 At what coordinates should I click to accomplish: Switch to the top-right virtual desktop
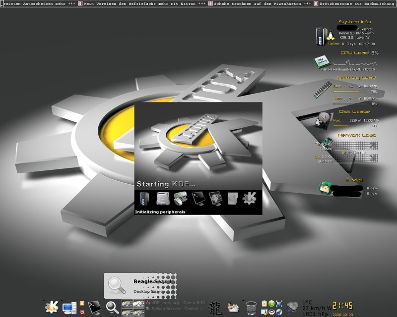click(x=139, y=304)
